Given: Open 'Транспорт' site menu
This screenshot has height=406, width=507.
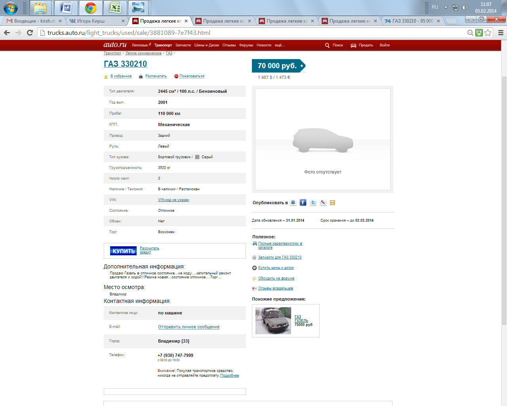Looking at the screenshot, I should [163, 45].
